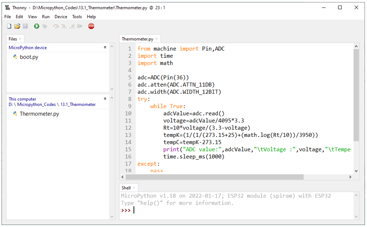Click MicroPython device pane scroll up arrow
This screenshot has width=367, height=227.
[x=112, y=46]
